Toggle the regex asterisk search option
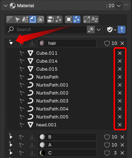The width and height of the screenshot is (132, 158). point(91,29)
